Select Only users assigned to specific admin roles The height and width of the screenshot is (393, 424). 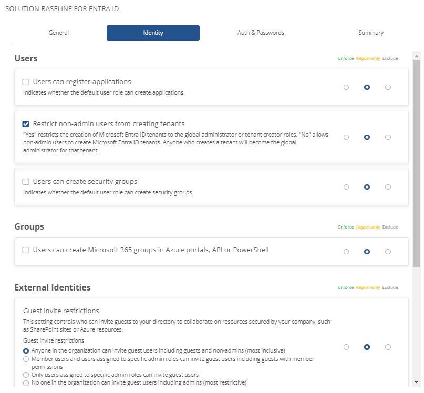point(26,375)
